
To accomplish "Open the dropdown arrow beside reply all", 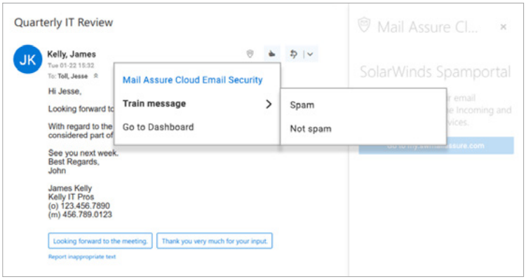I will pyautogui.click(x=310, y=54).
